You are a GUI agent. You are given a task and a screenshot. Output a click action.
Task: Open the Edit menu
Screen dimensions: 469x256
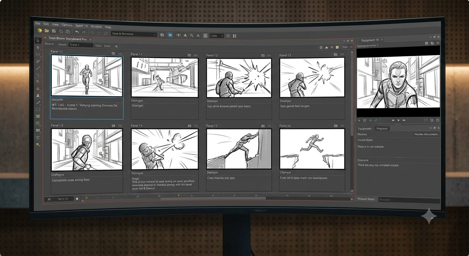coord(46,24)
